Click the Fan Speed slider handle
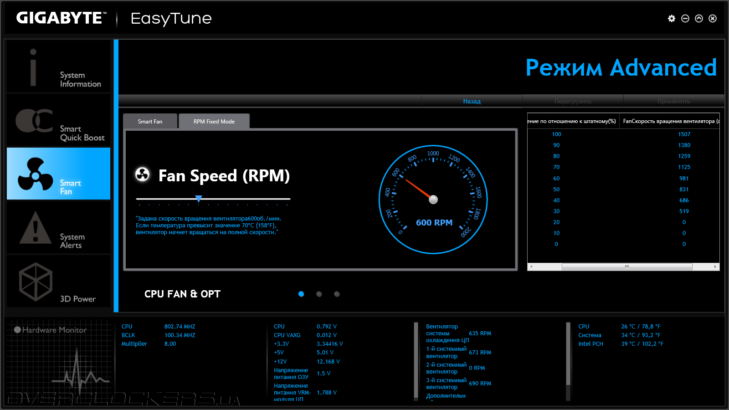This screenshot has height=410, width=729. [199, 199]
